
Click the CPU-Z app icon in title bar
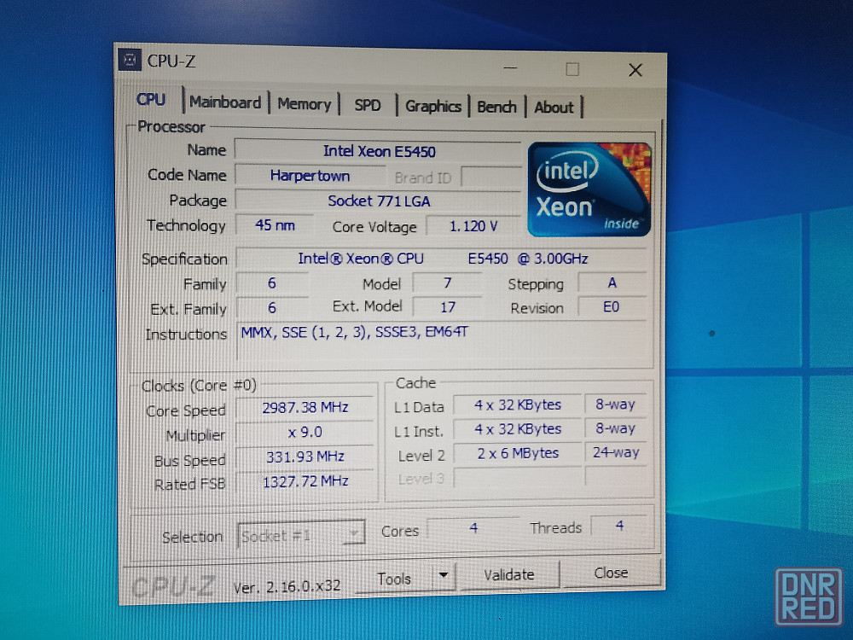129,61
